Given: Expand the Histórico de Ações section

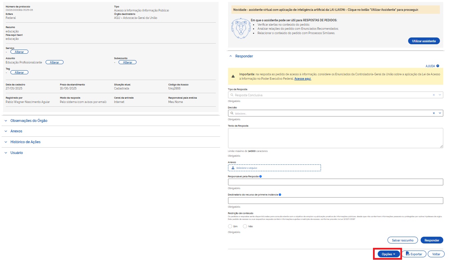Looking at the screenshot, I should tap(25, 142).
